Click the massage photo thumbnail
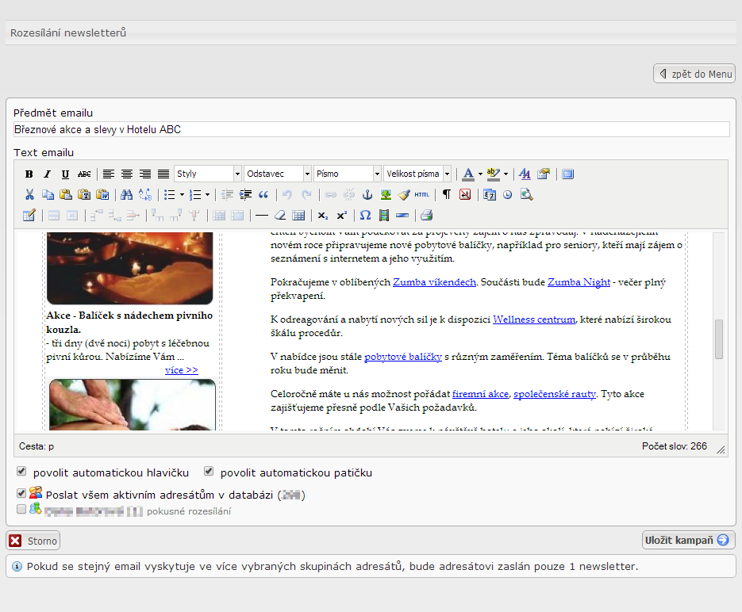742x612 pixels. 132,404
